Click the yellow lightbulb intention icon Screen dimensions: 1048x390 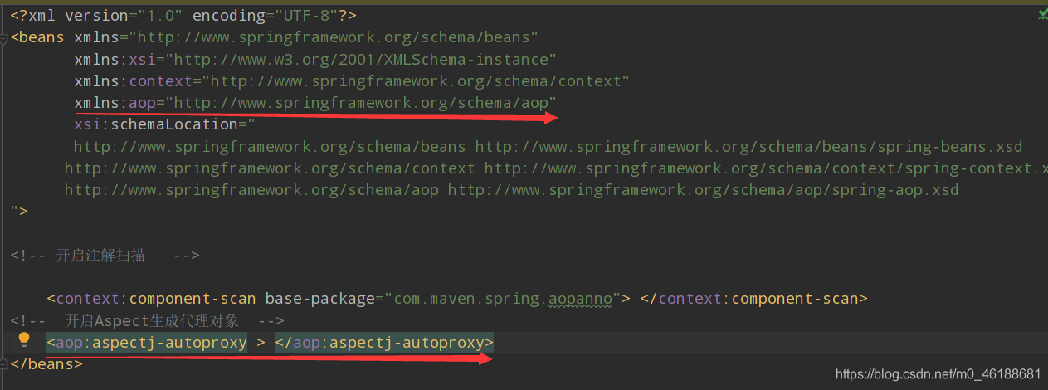24,339
